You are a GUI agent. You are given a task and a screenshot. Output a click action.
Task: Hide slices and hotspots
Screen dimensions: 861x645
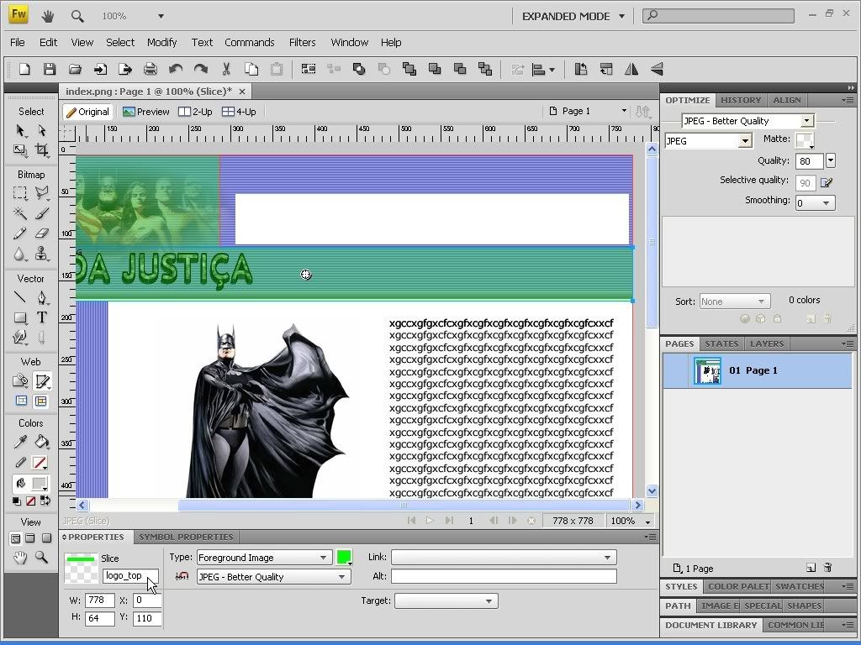pyautogui.click(x=21, y=401)
